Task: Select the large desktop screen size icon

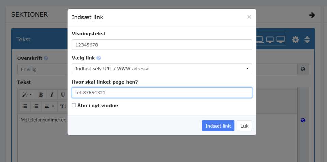Action: (280, 40)
